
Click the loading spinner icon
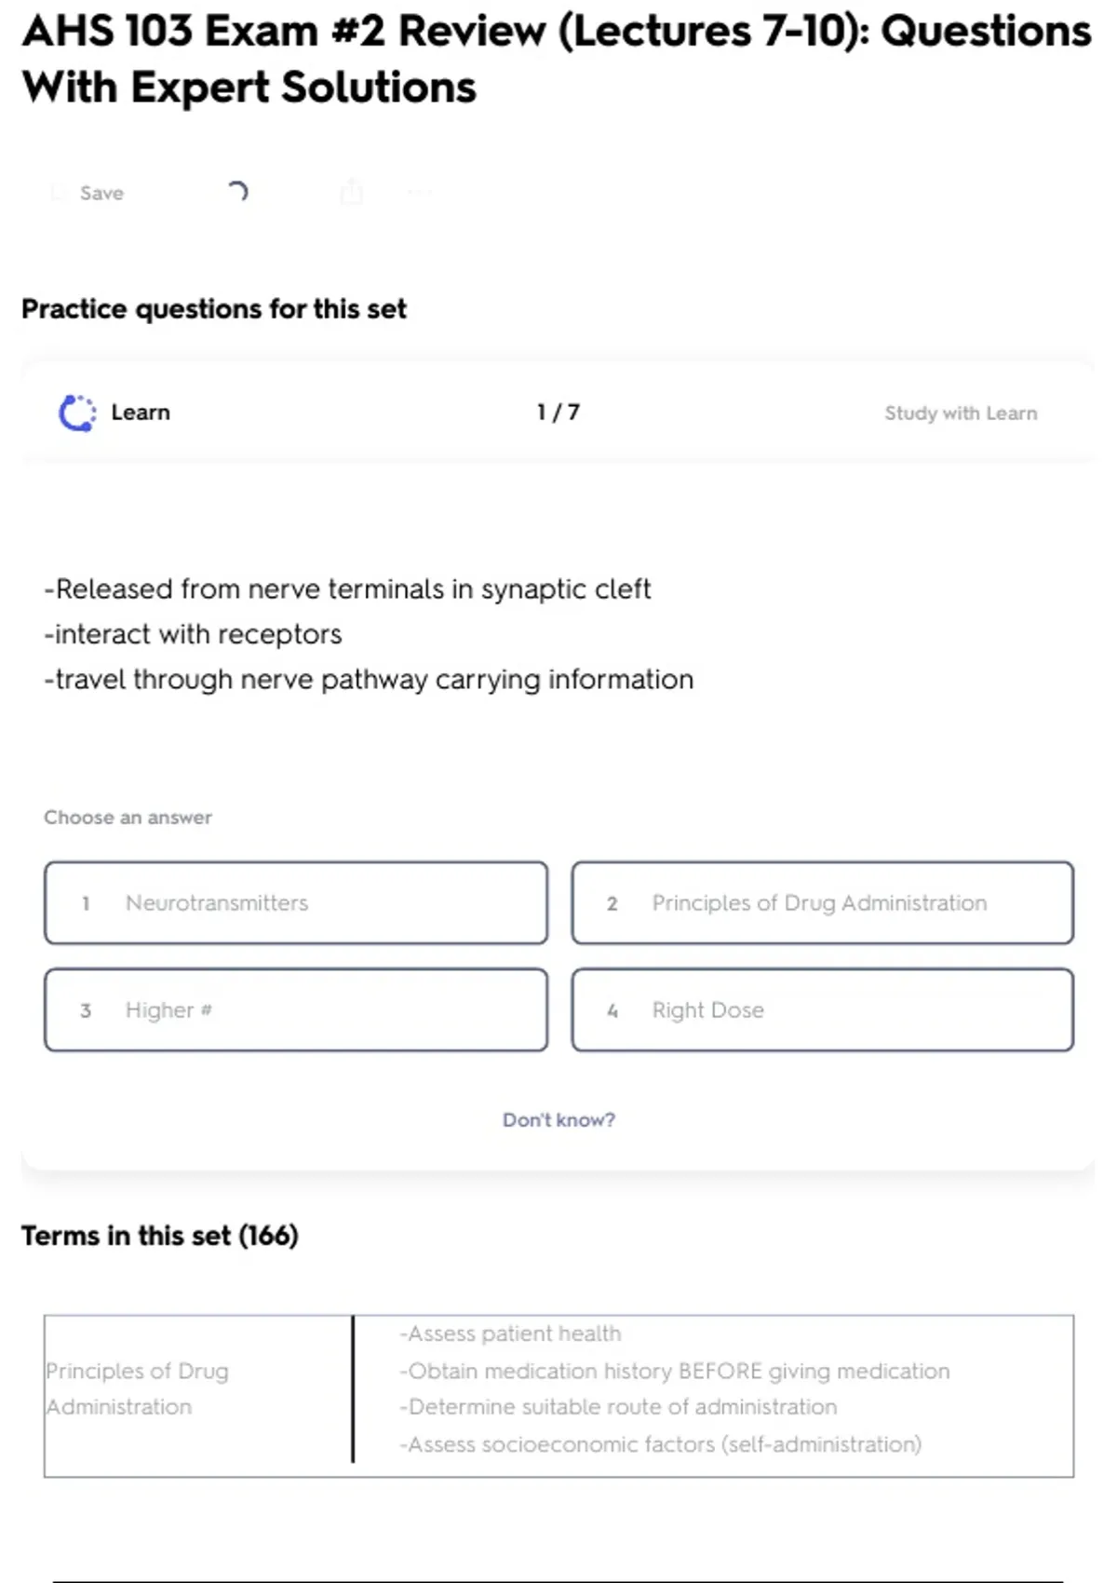(x=237, y=192)
